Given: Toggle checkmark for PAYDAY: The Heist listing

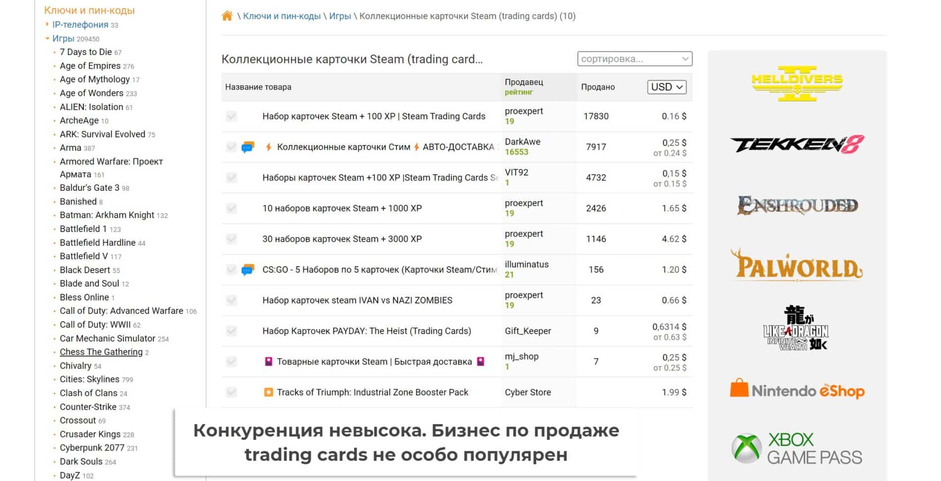Looking at the screenshot, I should click(x=231, y=331).
